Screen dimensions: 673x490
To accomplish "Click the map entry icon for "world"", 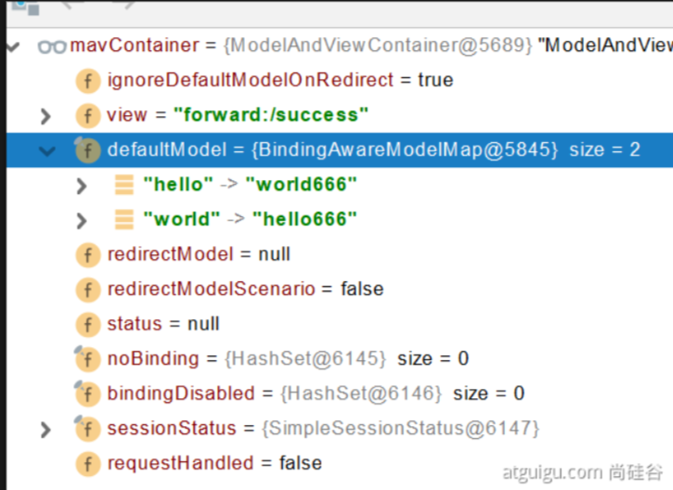I will click(124, 220).
